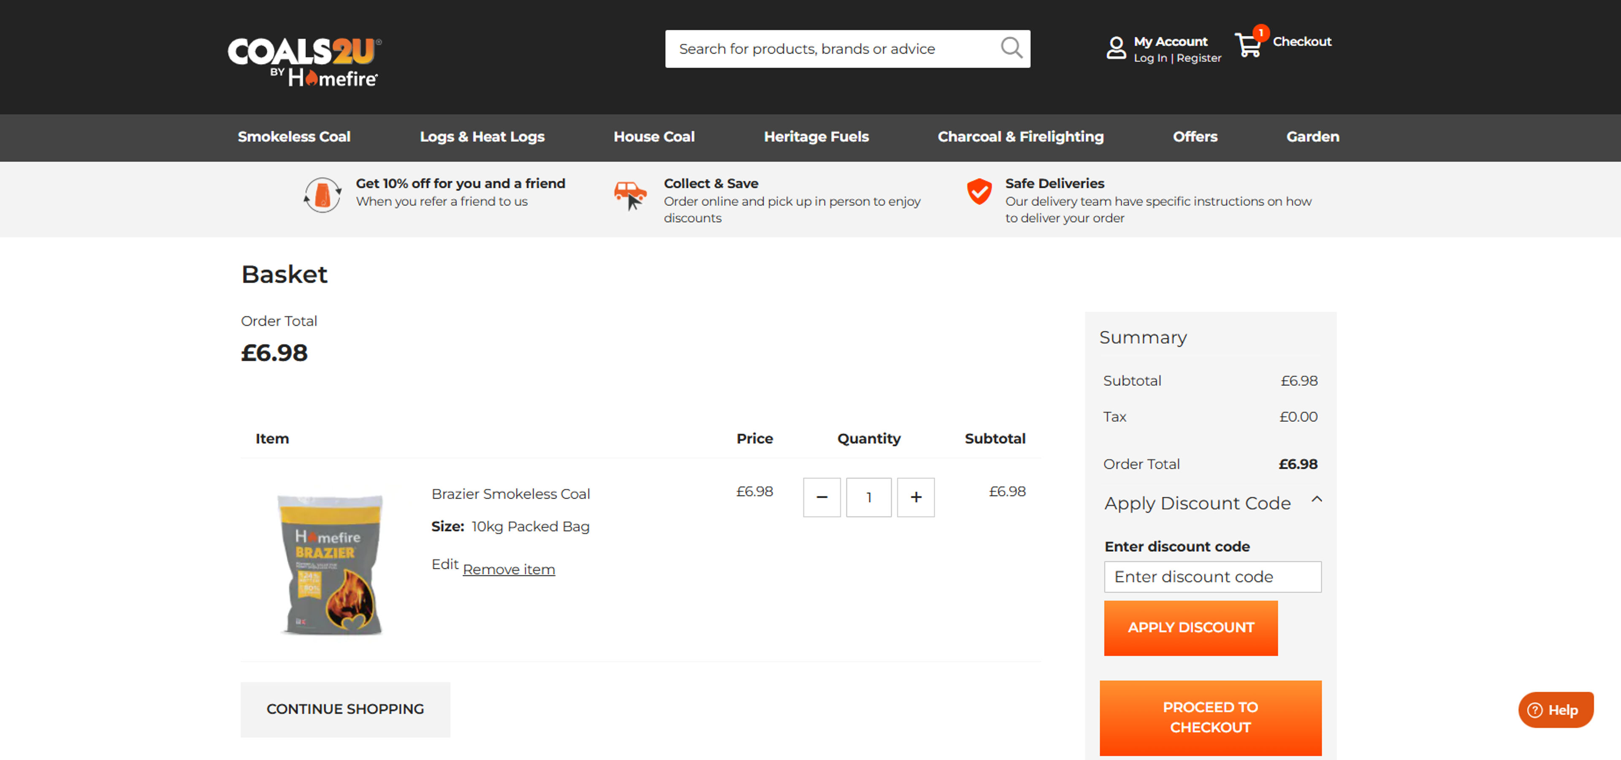Click the Collect & Save heading
The height and width of the screenshot is (760, 1621).
click(x=711, y=183)
